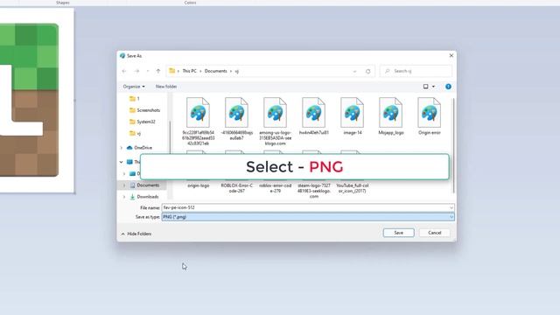This screenshot has width=560, height=315.
Task: Click Hide Folders toggle
Action: pos(136,234)
